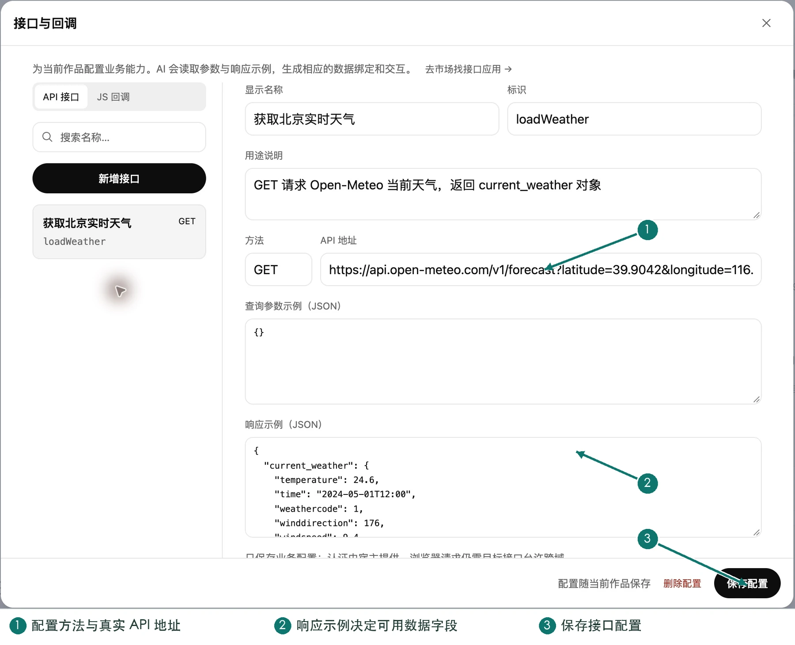Image resolution: width=795 pixels, height=645 pixels.
Task: Focus the 搜索名称 search field
Action: click(119, 137)
